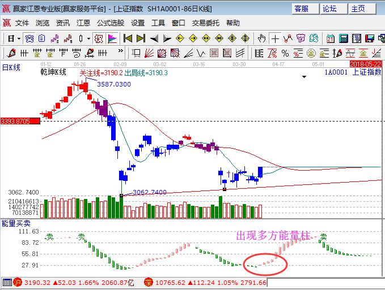Toggle the colored flag toolbar button

point(112,38)
